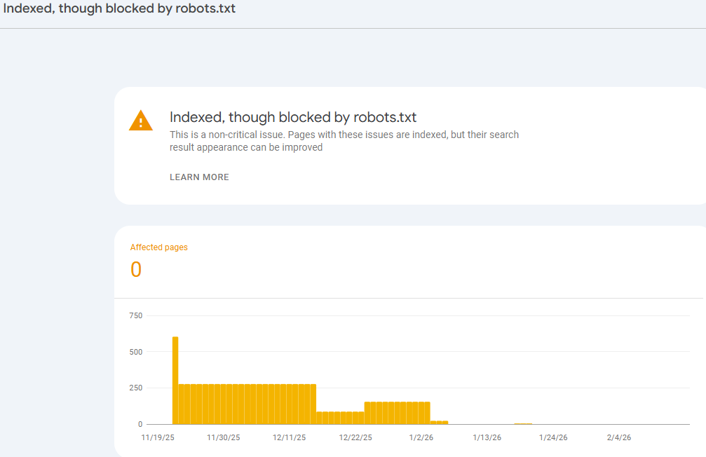The height and width of the screenshot is (457, 706).
Task: Click the tallest bar in the chart
Action: point(175,380)
